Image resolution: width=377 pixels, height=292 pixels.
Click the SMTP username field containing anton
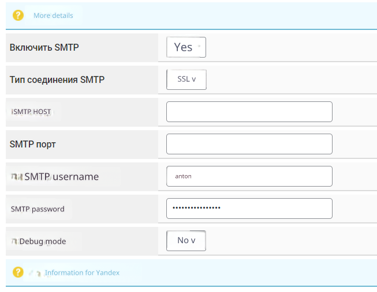pyautogui.click(x=249, y=176)
